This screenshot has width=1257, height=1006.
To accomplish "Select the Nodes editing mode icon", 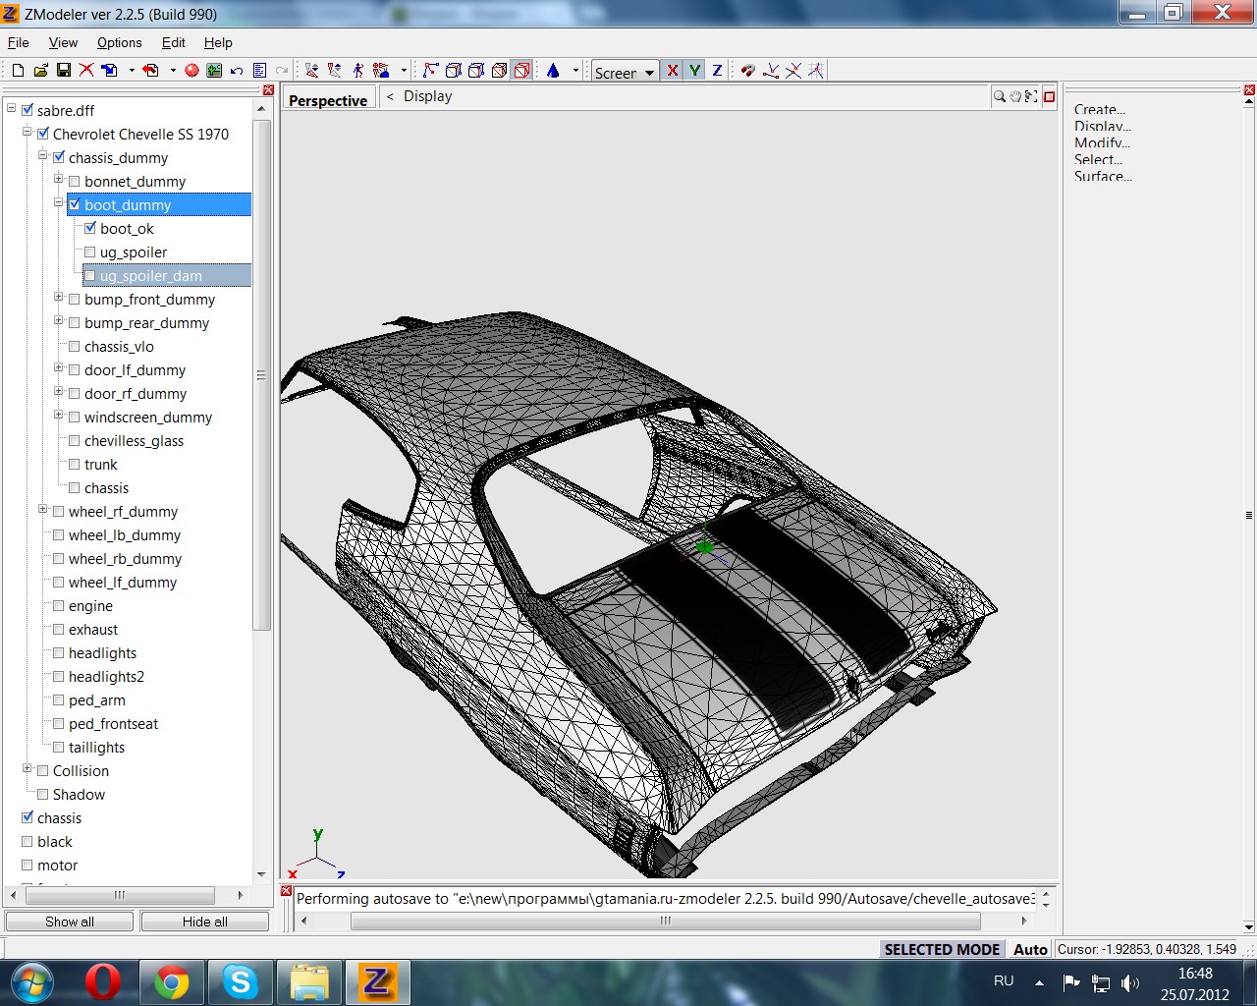I will coord(430,70).
